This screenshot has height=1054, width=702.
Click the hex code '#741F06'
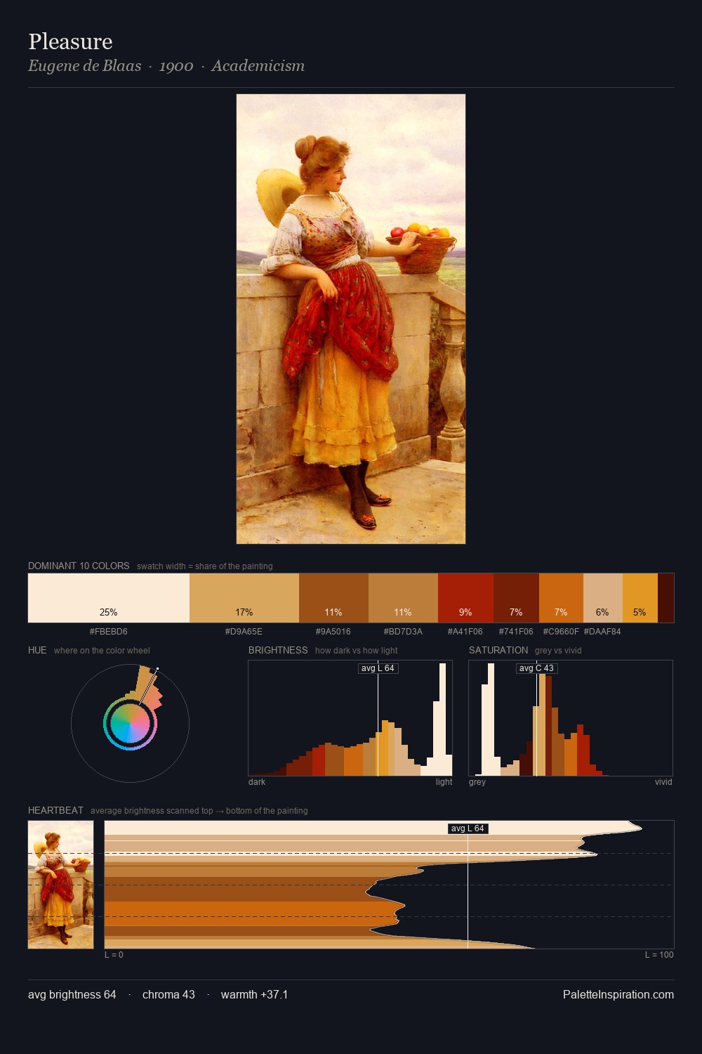[516, 632]
